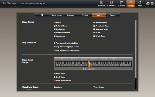Click the plus window button
The height and width of the screenshot is (97, 155).
[x=148, y=4]
